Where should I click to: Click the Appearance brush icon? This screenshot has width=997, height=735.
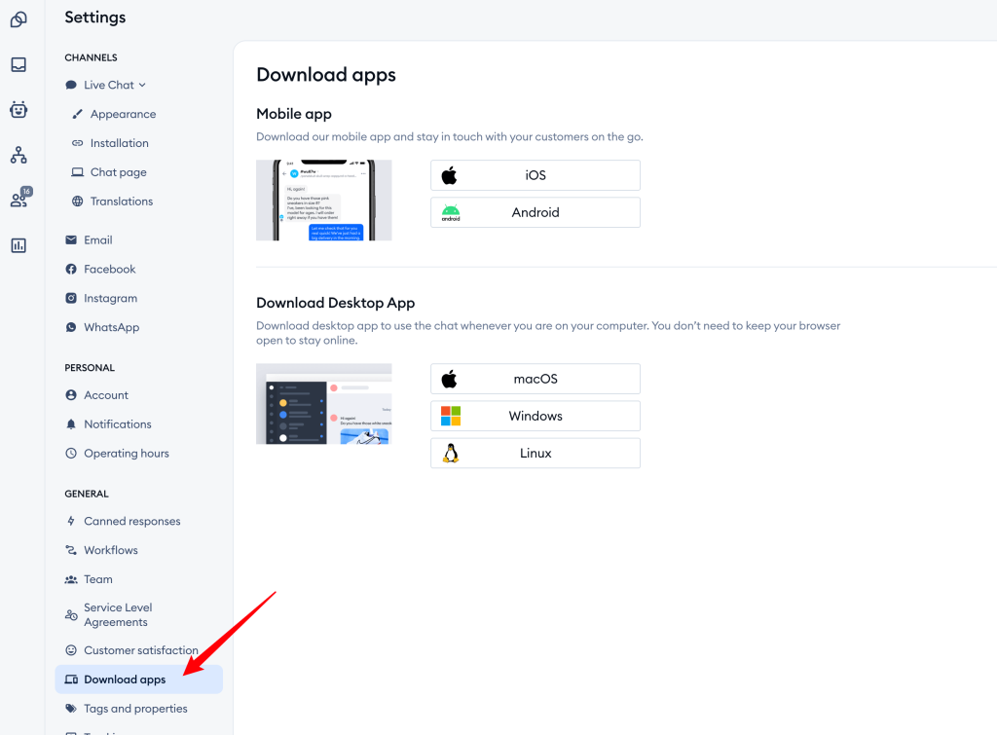click(78, 115)
